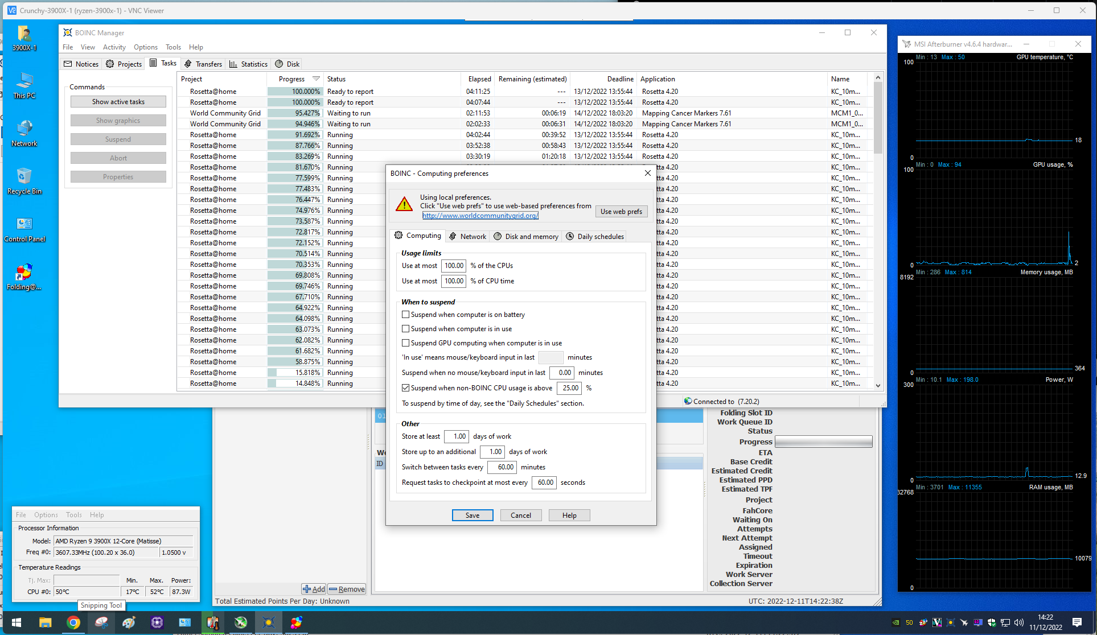Open the Control Panel desktop icon
Viewport: 1097px width, 635px height.
(x=24, y=229)
